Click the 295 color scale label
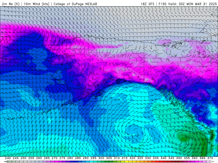218x163 pixels. click(x=93, y=158)
